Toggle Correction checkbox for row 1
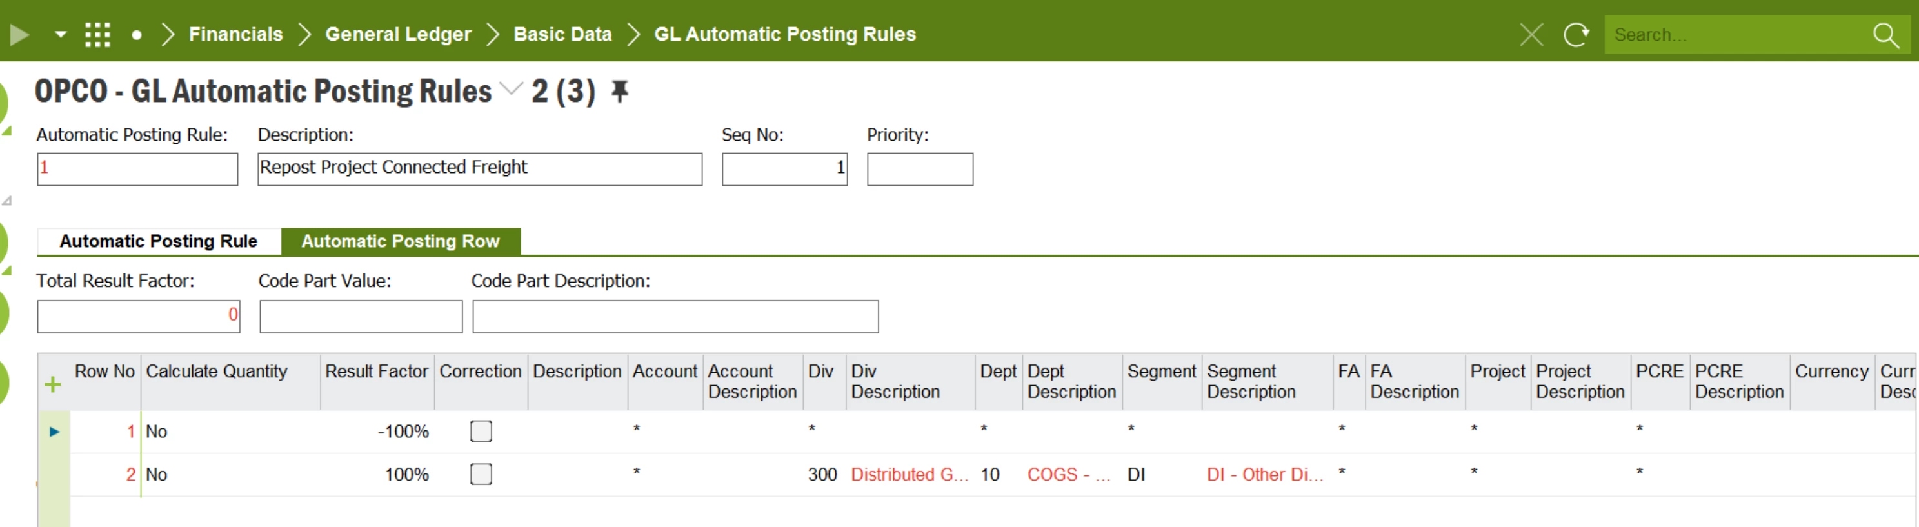This screenshot has height=527, width=1919. click(481, 431)
